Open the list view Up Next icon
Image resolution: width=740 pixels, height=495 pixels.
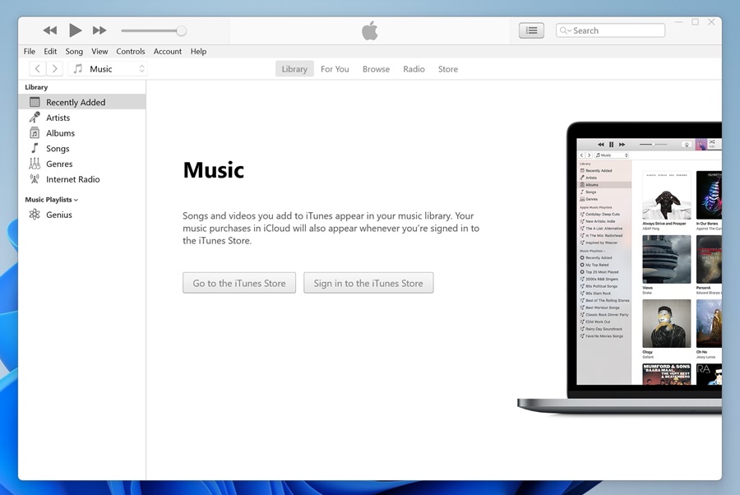click(x=532, y=30)
